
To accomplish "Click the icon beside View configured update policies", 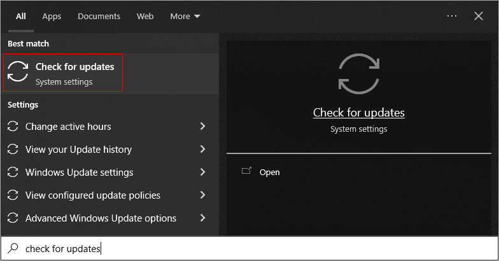I will pos(13,195).
